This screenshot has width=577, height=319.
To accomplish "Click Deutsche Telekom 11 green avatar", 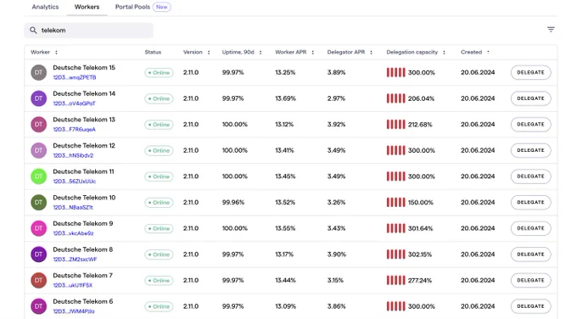I will pos(39,176).
